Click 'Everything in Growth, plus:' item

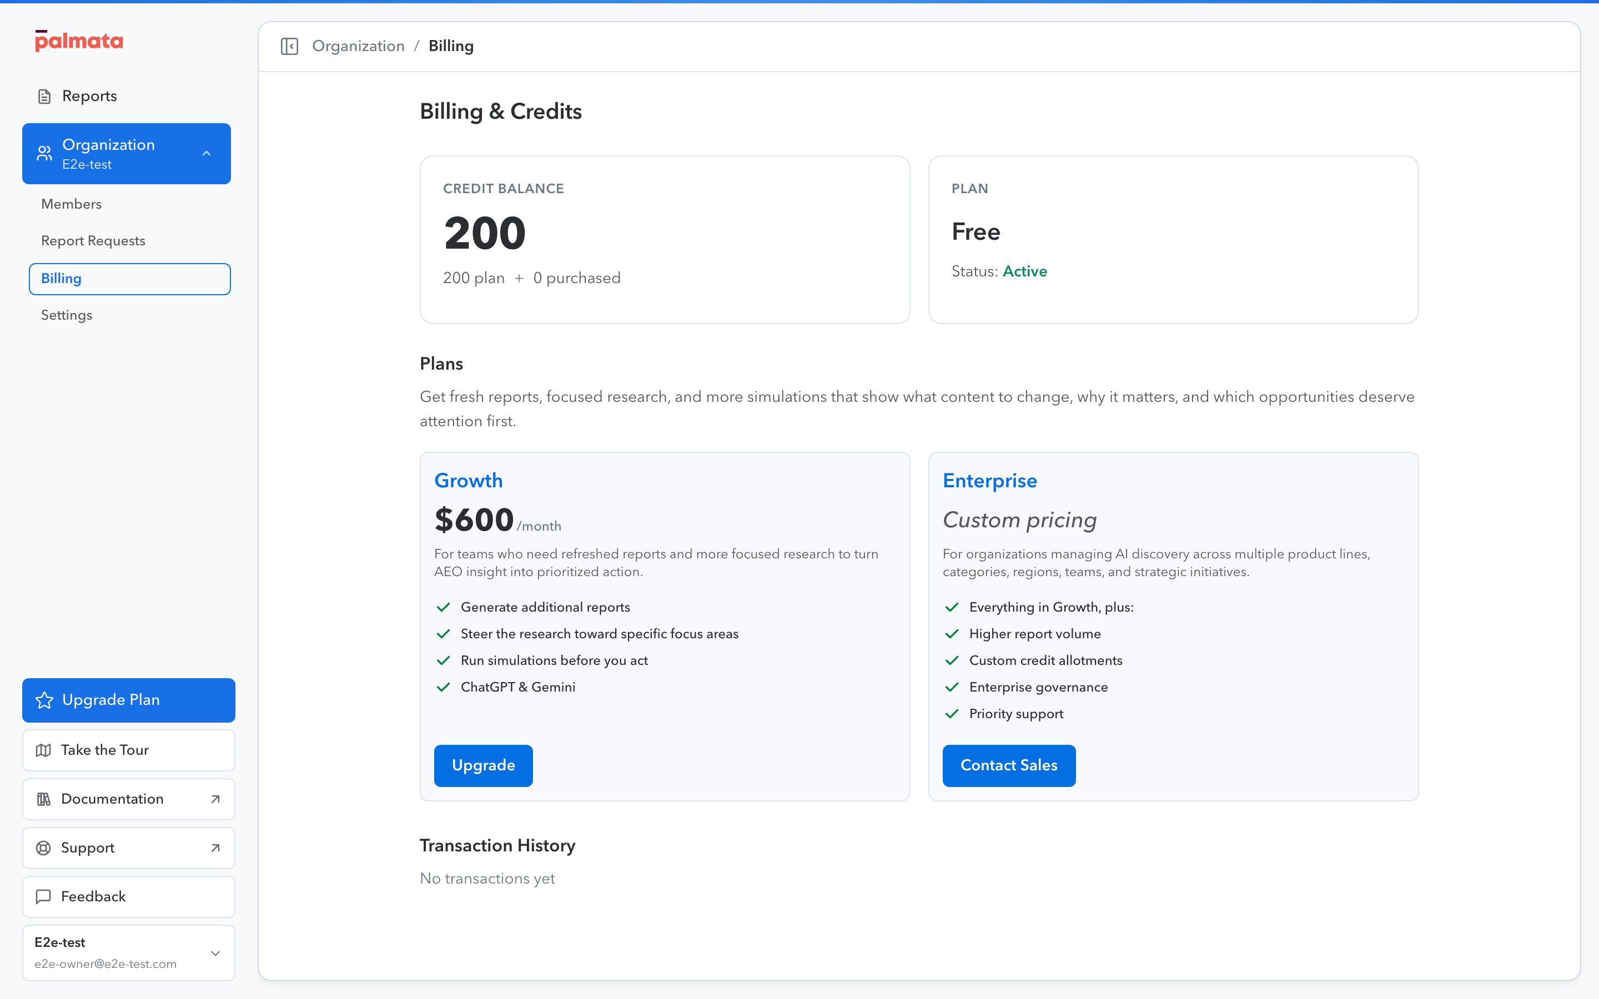point(1051,607)
